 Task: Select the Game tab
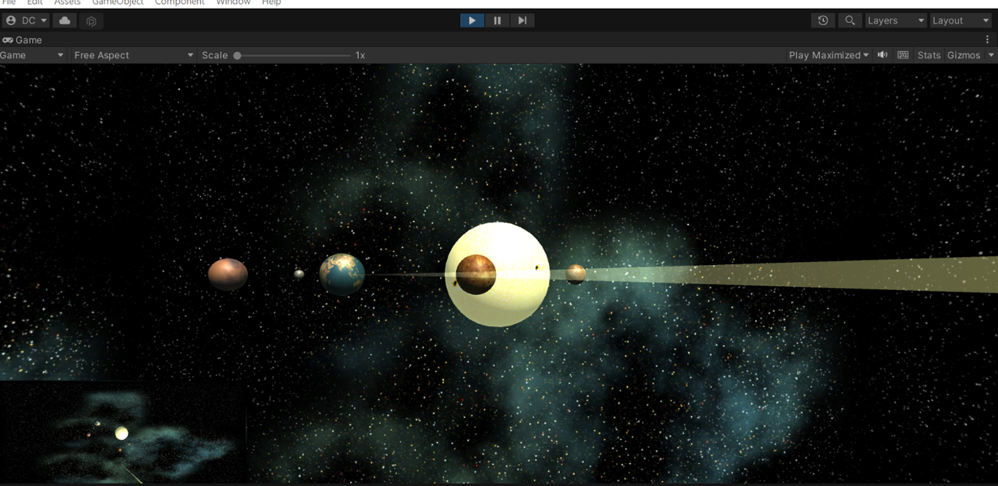22,40
